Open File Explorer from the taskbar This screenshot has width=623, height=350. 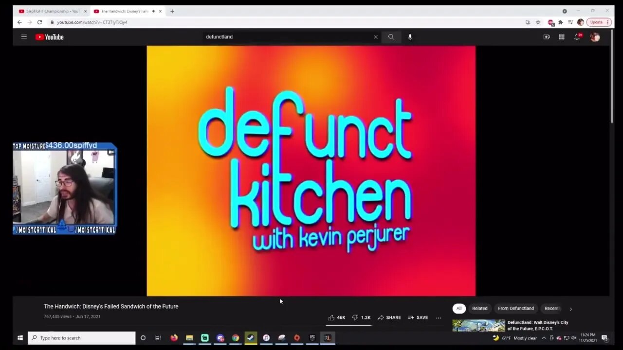pyautogui.click(x=189, y=338)
